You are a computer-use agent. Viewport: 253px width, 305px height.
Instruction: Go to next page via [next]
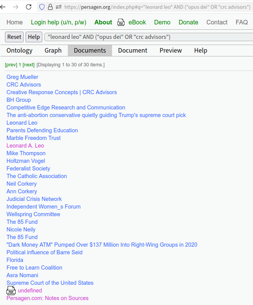(x=29, y=65)
